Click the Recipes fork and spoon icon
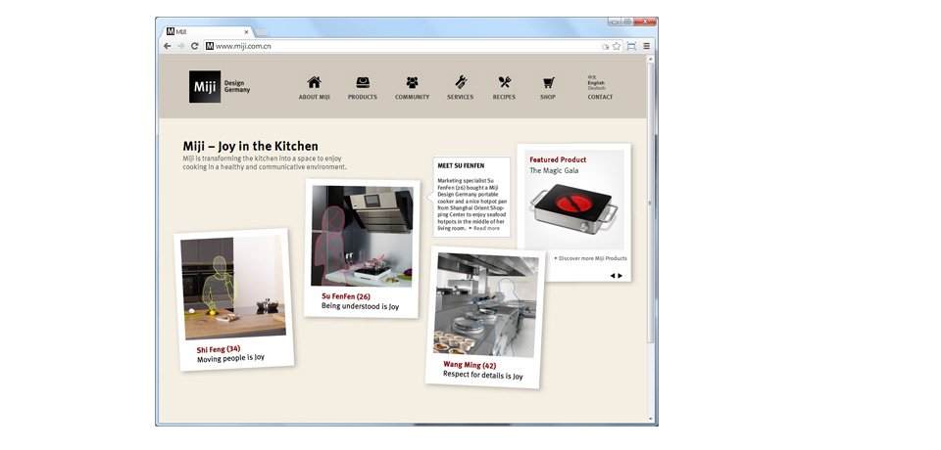 click(504, 82)
